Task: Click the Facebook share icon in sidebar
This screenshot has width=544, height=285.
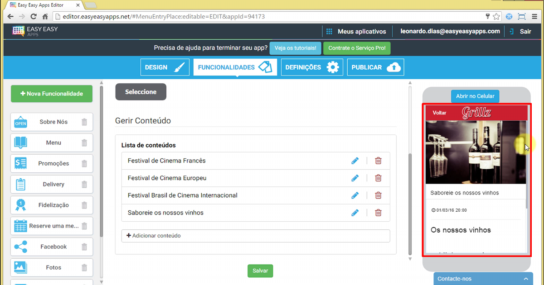Action: 20,247
